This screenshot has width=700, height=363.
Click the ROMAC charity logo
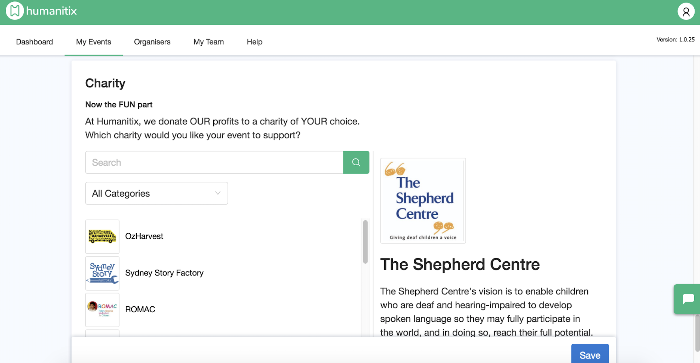tap(102, 310)
